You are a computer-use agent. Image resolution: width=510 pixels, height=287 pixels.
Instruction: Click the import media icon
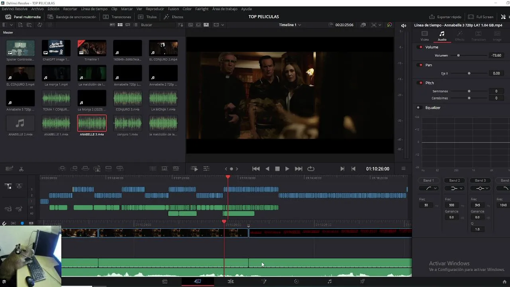20,25
